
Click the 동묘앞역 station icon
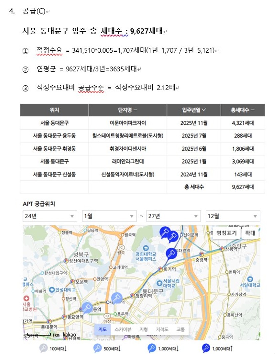pos(64,317)
